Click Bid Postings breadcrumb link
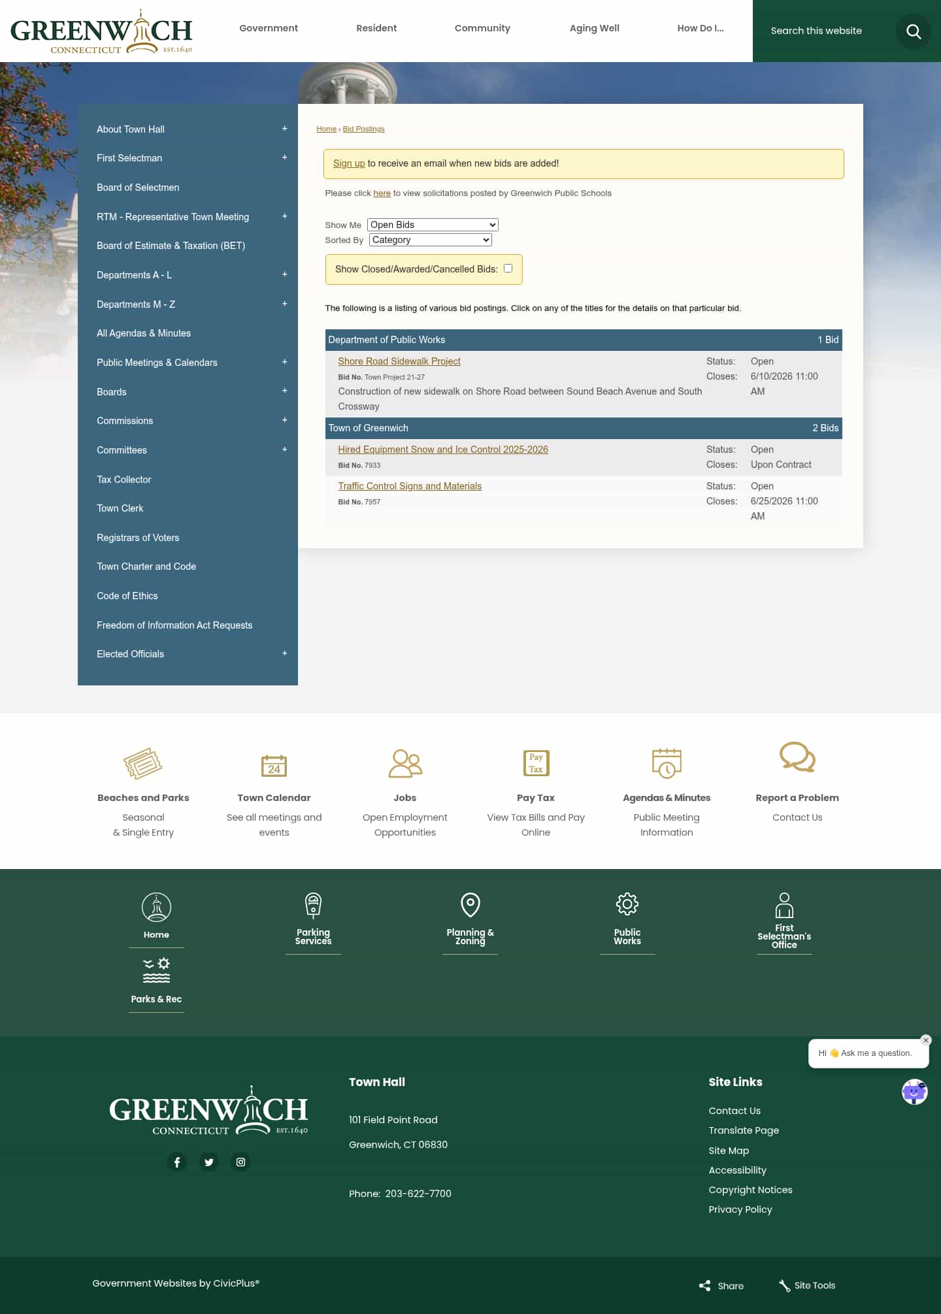 click(364, 129)
